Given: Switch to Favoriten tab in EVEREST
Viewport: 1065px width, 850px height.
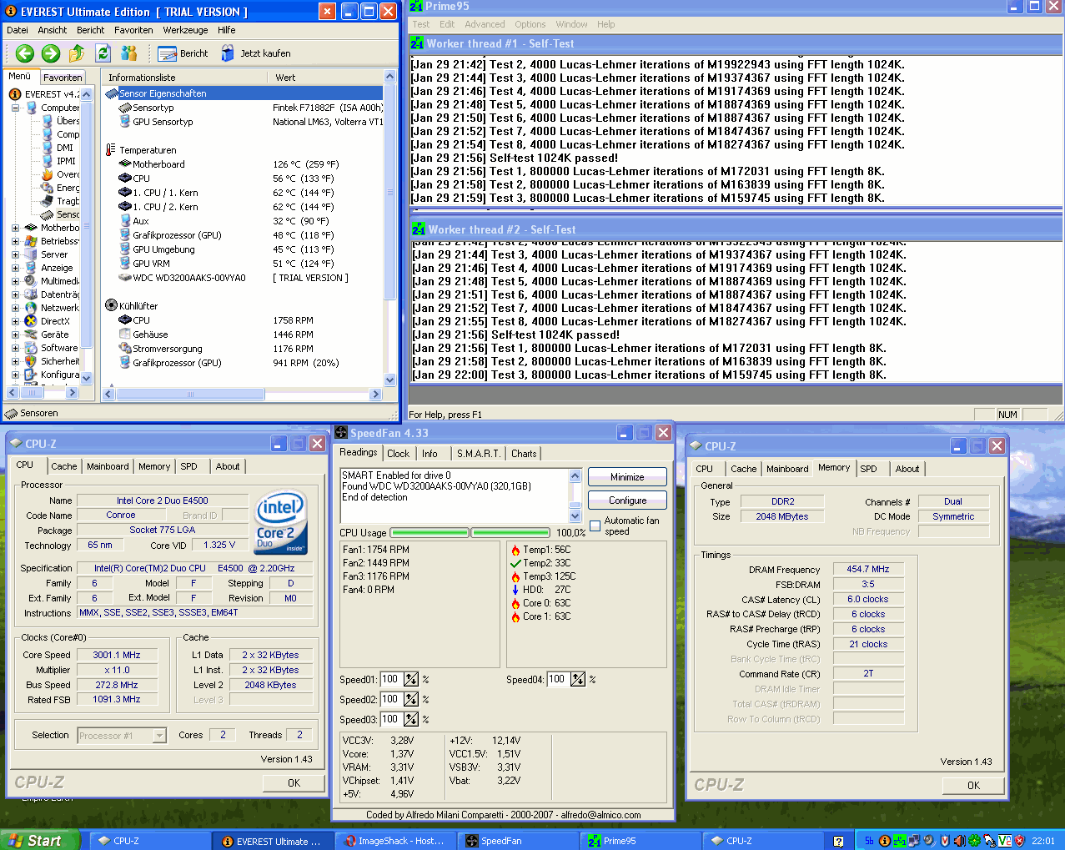Looking at the screenshot, I should point(63,78).
